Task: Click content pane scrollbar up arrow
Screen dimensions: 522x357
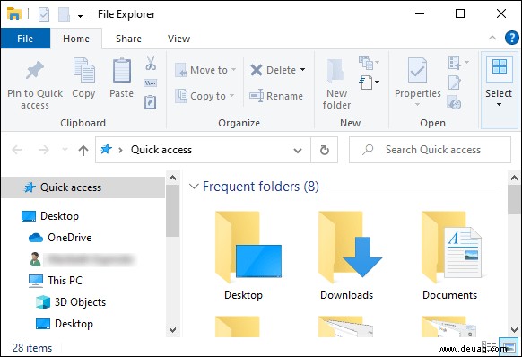Action: [x=514, y=178]
